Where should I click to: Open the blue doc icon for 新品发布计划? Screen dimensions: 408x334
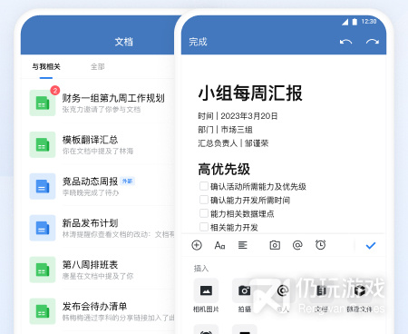pos(43,228)
